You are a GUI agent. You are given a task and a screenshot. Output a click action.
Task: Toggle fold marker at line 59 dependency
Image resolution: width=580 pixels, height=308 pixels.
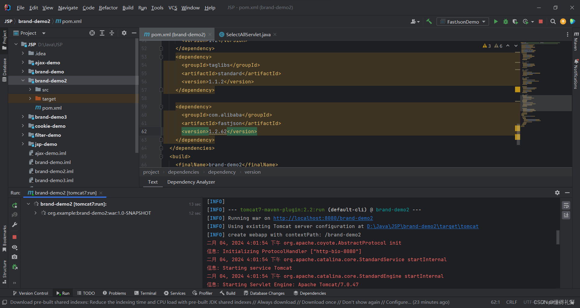(x=161, y=107)
